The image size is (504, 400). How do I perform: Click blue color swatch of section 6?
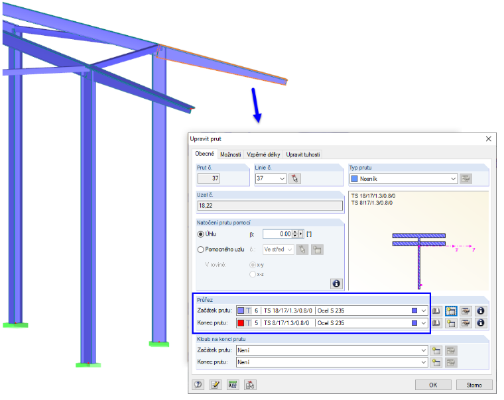[241, 311]
